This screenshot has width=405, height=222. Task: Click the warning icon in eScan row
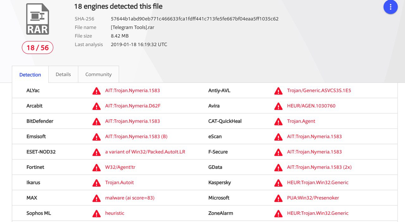pyautogui.click(x=278, y=137)
